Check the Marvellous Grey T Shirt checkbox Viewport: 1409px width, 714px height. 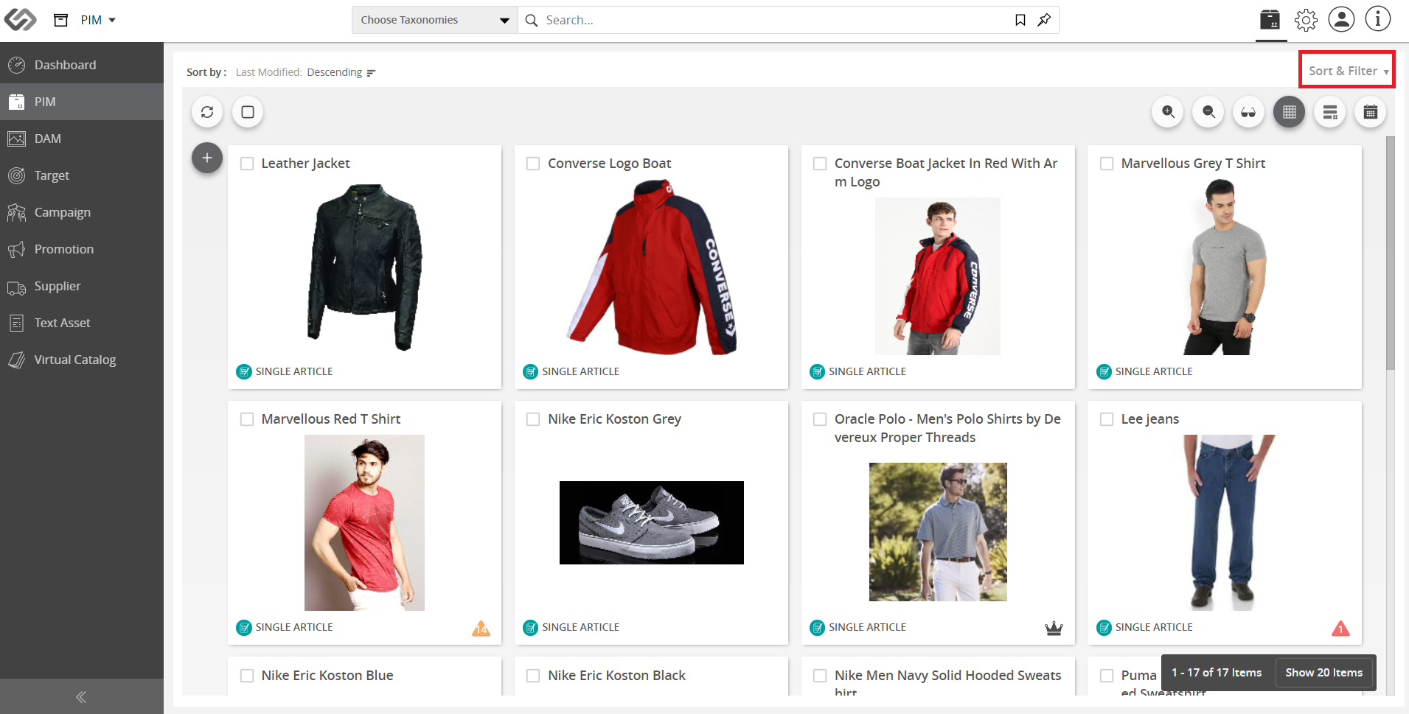pyautogui.click(x=1107, y=164)
